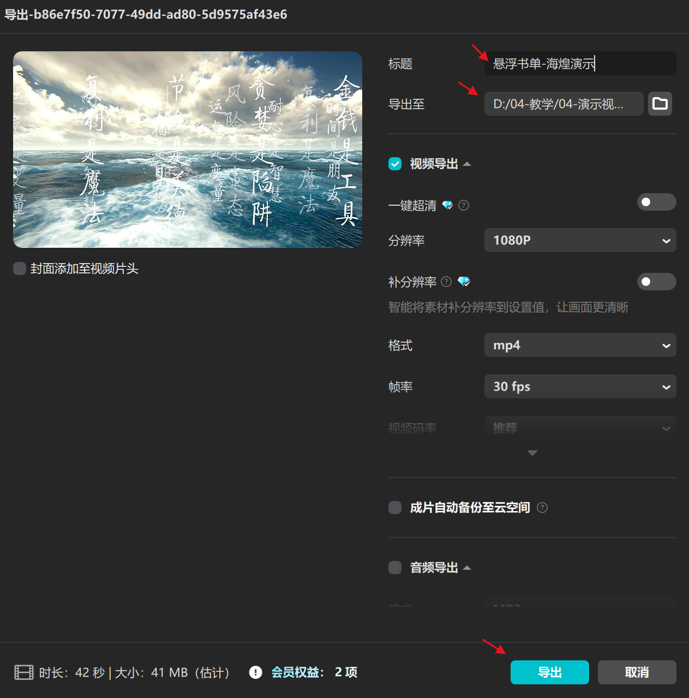689x698 pixels.
Task: Edit the 标题 title input field
Action: [579, 63]
